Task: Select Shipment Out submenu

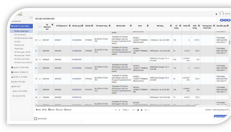Action: [19, 45]
